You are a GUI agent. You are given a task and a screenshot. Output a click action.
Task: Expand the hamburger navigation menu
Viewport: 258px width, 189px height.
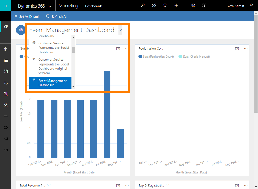pyautogui.click(x=5, y=16)
